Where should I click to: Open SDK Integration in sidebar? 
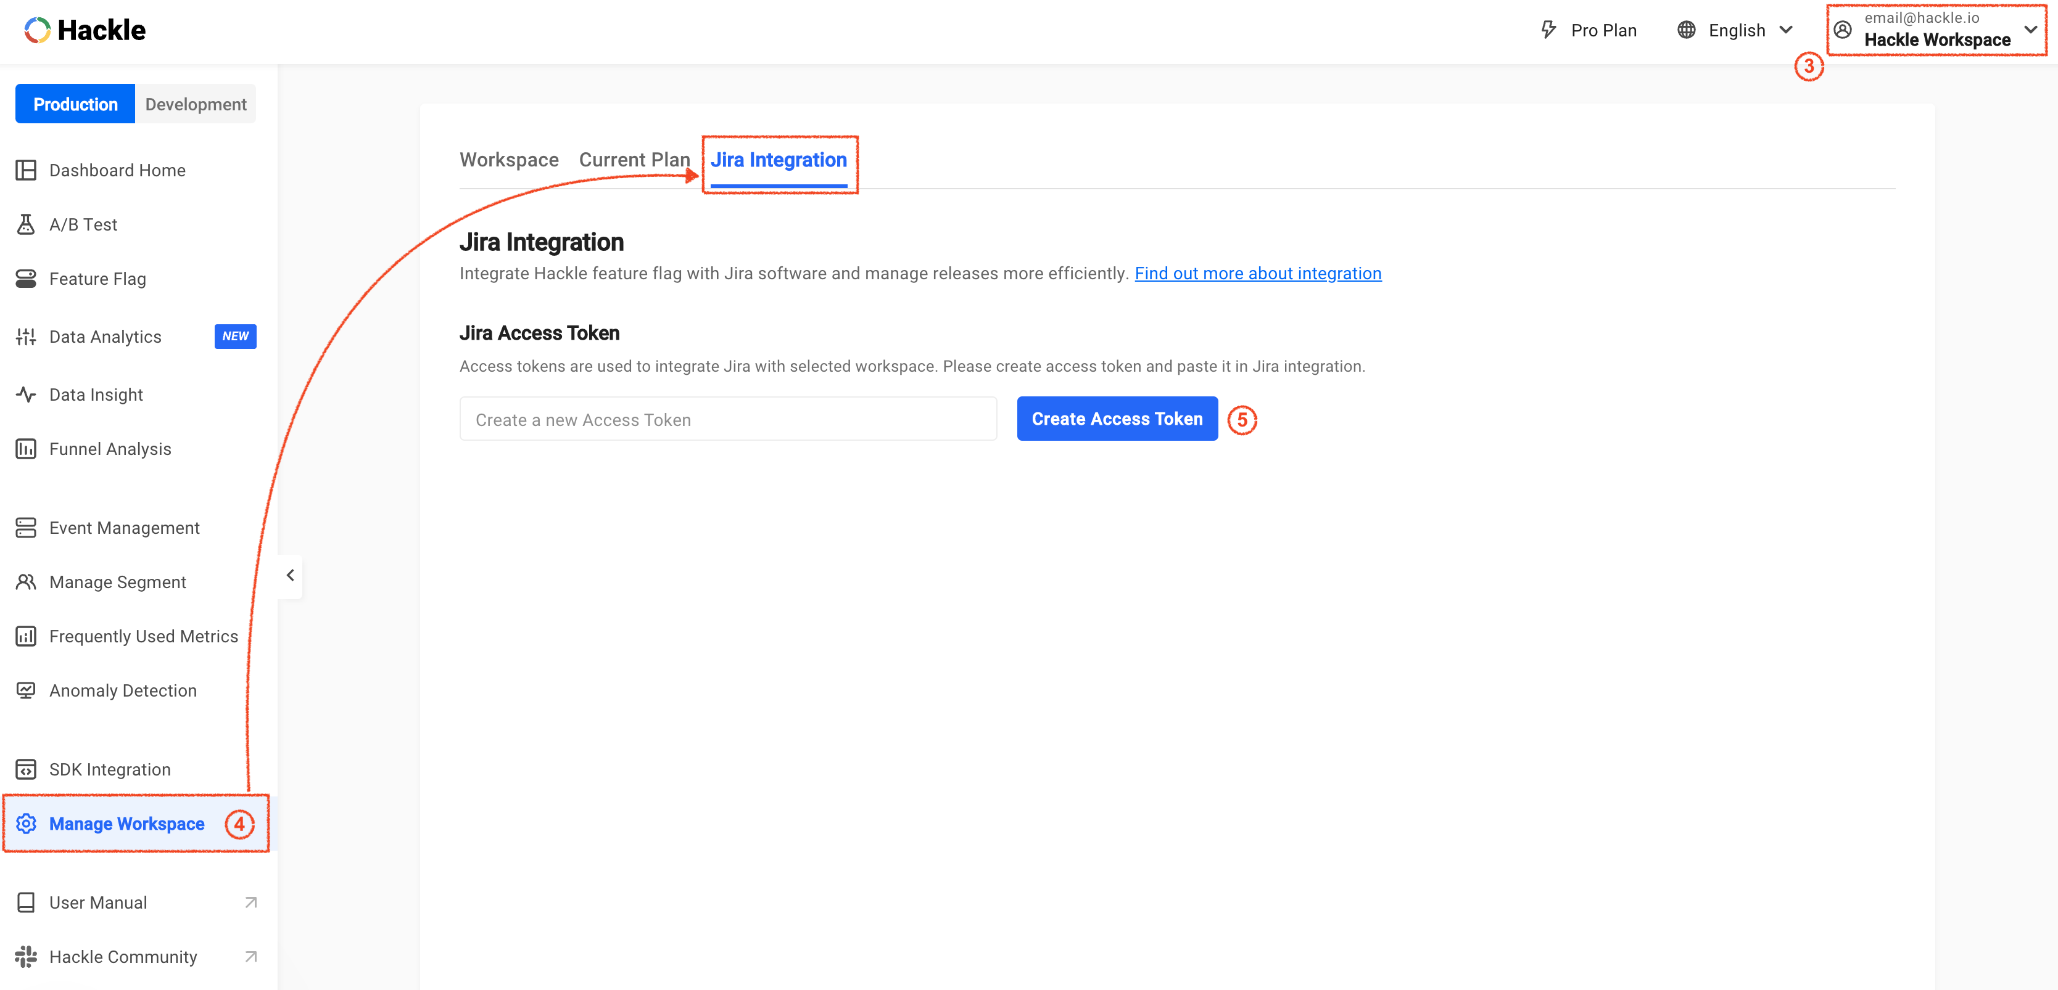pyautogui.click(x=109, y=770)
